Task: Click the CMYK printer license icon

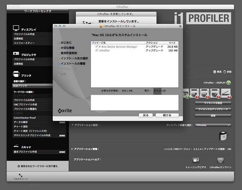Action: tap(204, 93)
